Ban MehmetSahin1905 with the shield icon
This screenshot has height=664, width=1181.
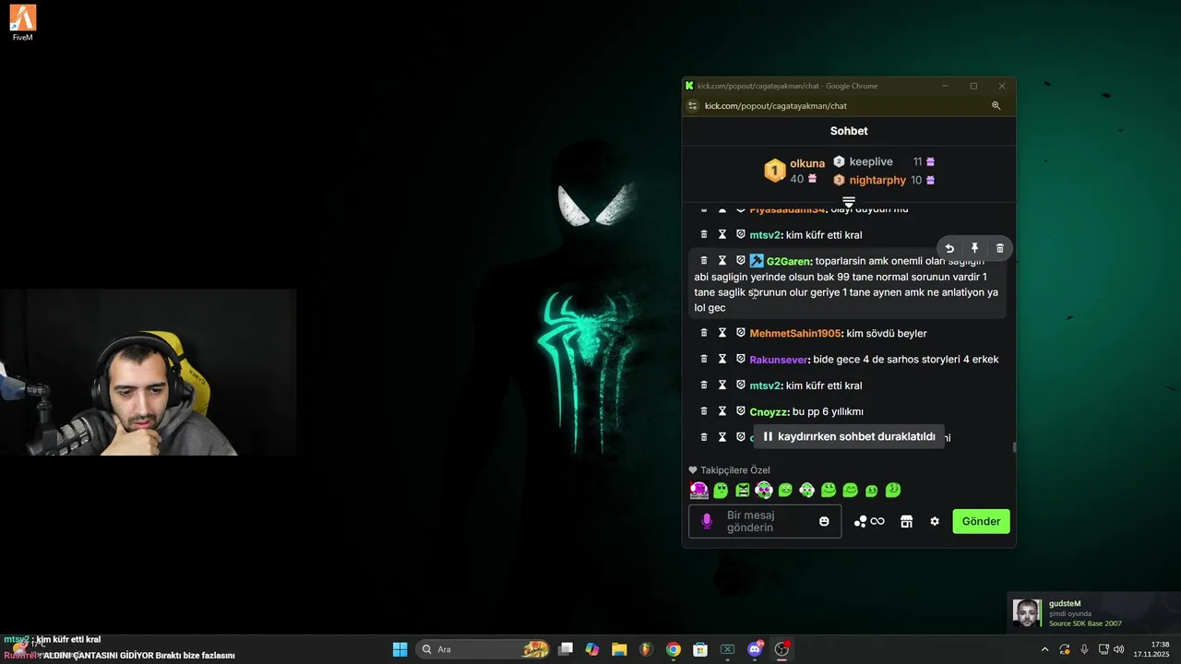point(740,333)
